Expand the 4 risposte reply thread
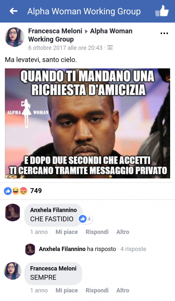This screenshot has width=175, height=301. pos(133,249)
